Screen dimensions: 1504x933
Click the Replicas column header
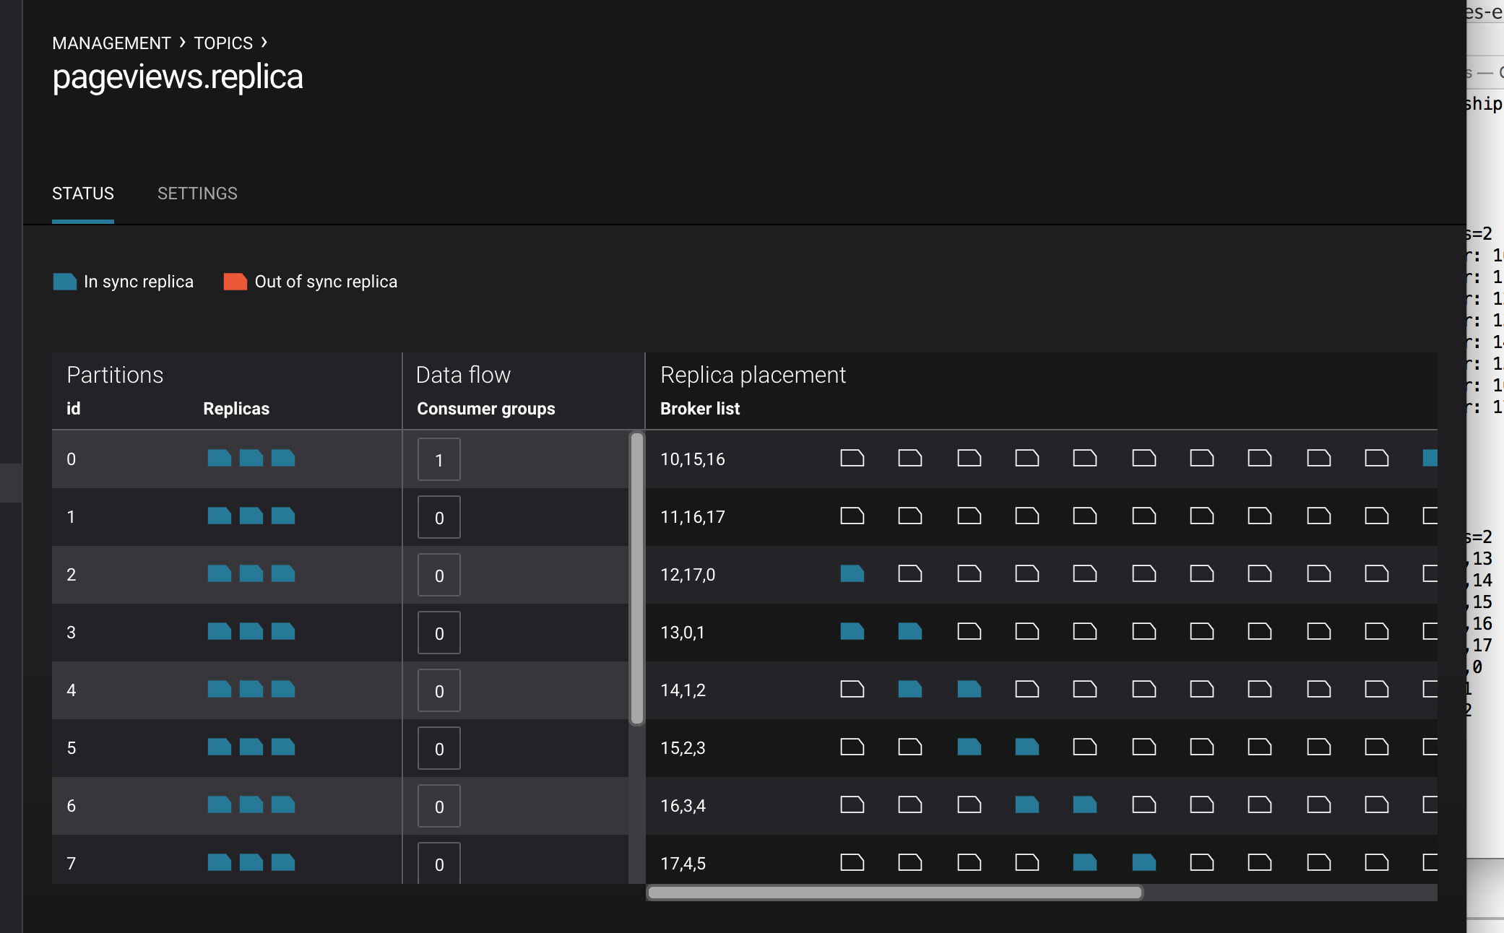point(236,409)
